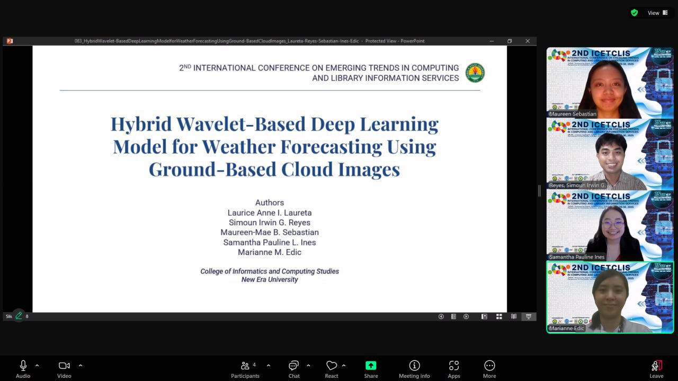Leave the meeting
This screenshot has height=381, width=678.
click(656, 366)
